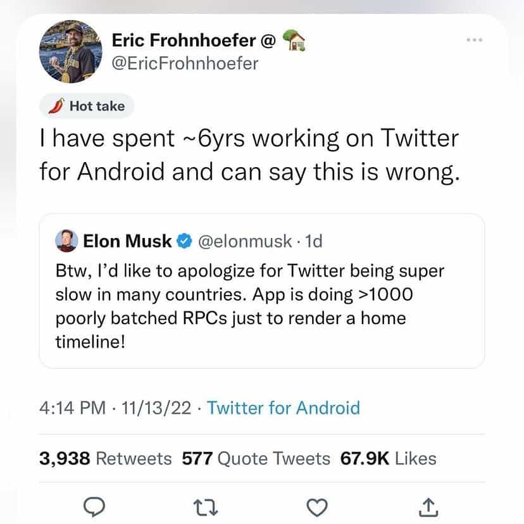This screenshot has height=524, width=524.
Task: Click the chili pepper Hot take badge
Action: [x=87, y=106]
